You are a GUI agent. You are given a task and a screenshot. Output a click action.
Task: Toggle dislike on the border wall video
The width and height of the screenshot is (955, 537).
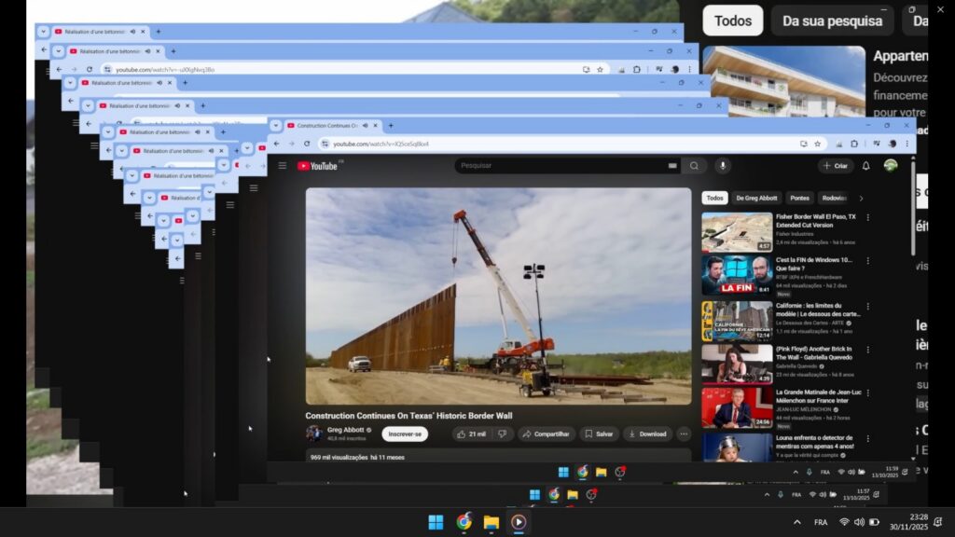pos(503,434)
